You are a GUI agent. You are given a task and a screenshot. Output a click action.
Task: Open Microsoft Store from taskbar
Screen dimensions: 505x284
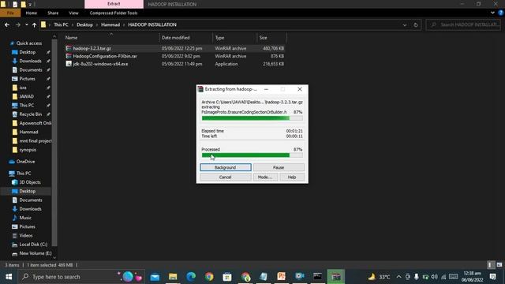click(x=227, y=277)
